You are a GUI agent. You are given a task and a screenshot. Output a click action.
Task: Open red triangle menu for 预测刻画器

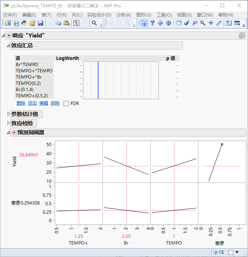point(14,133)
